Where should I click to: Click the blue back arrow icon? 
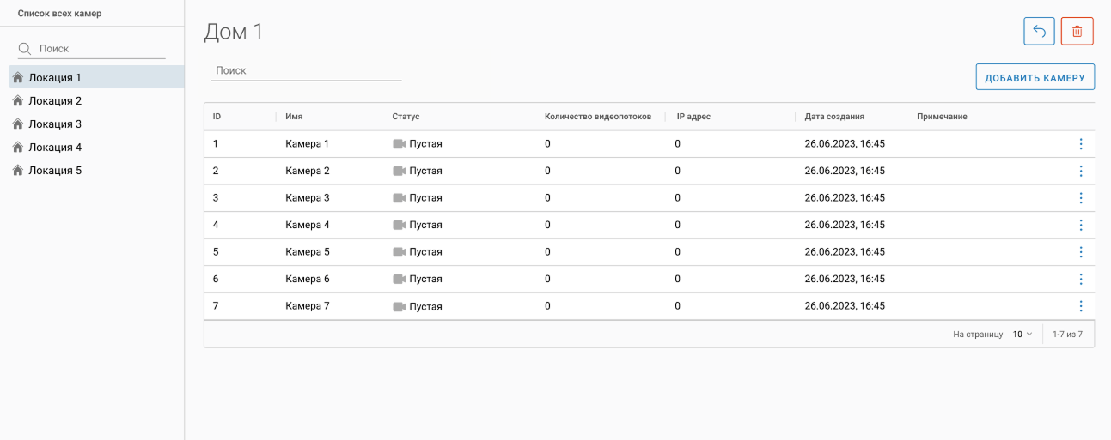click(x=1039, y=32)
